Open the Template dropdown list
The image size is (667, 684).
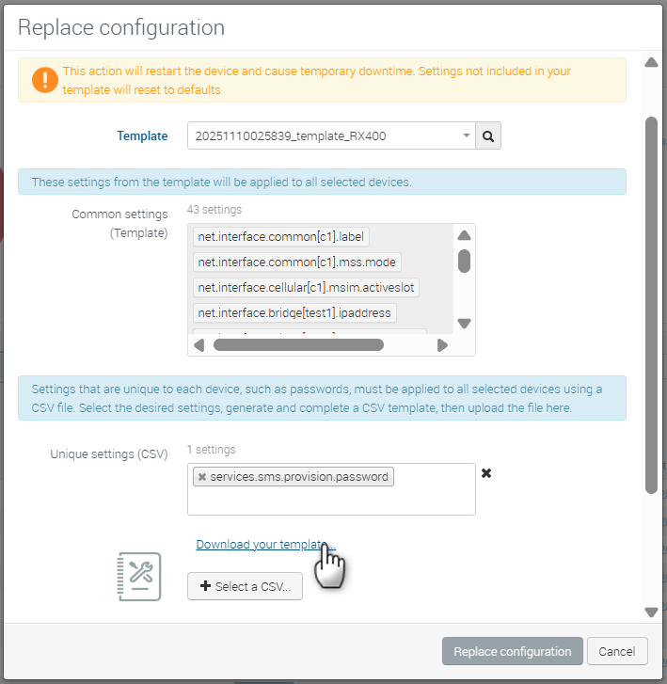(x=331, y=135)
